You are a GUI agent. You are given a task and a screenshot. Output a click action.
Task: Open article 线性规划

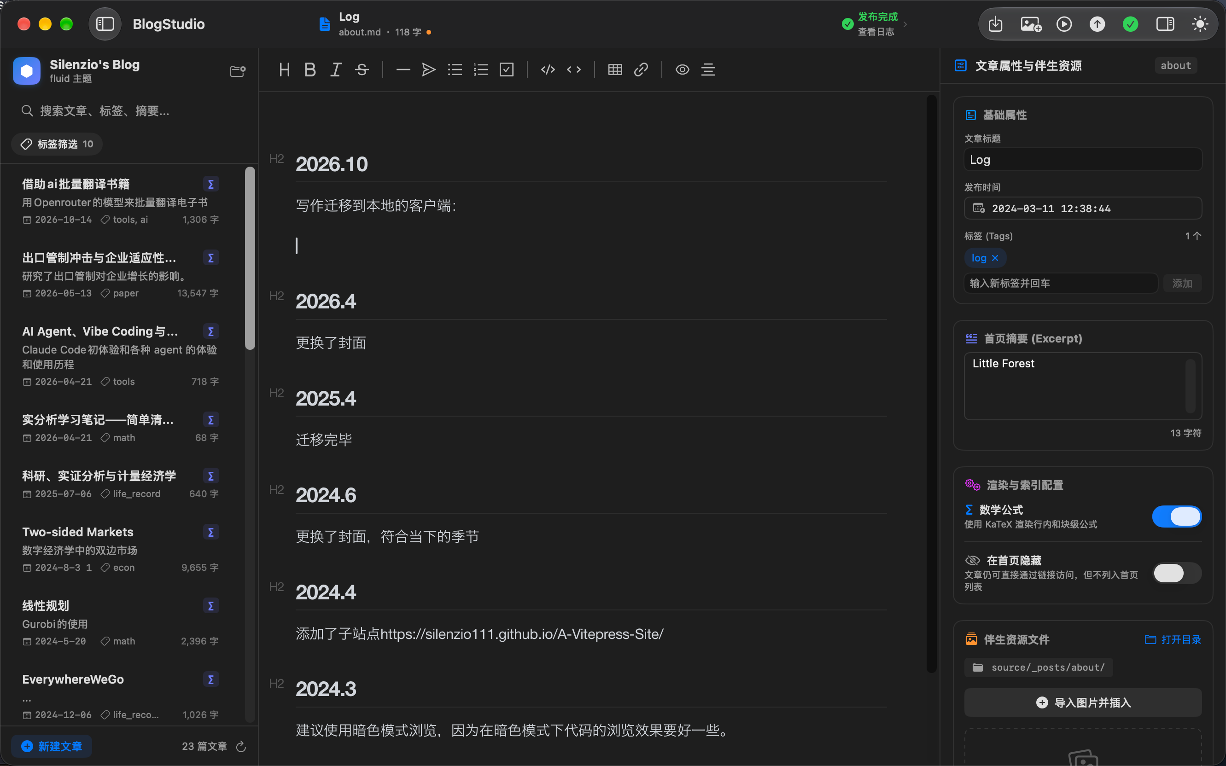click(120, 623)
